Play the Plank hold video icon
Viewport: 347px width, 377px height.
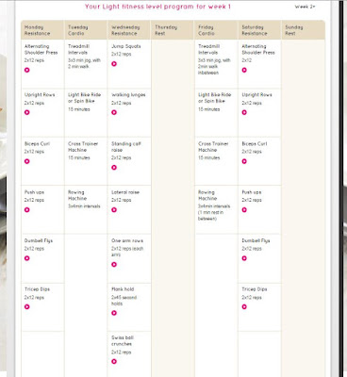tap(114, 313)
